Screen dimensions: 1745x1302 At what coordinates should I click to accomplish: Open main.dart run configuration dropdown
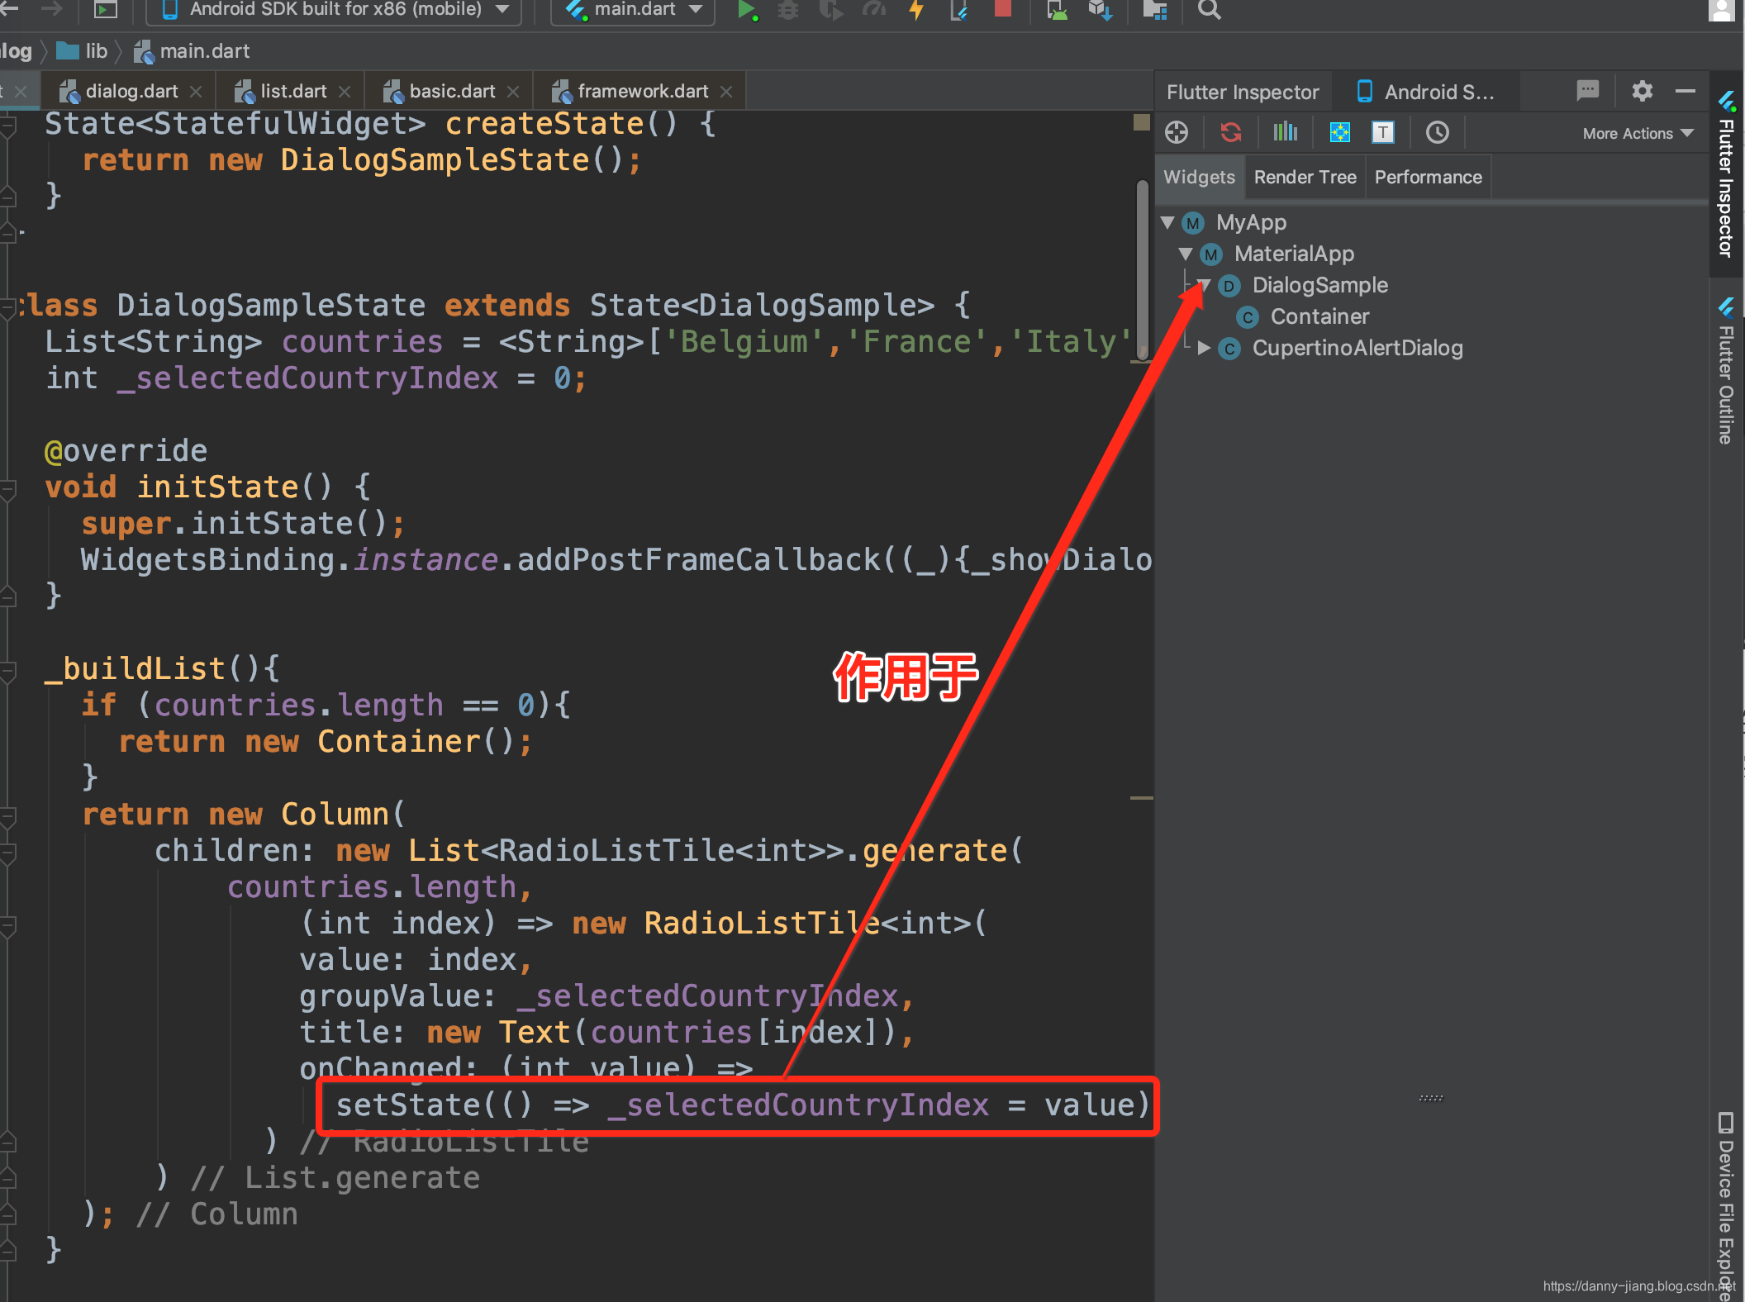tap(633, 10)
